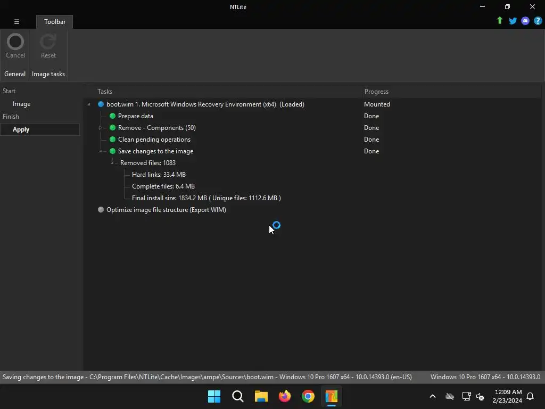The width and height of the screenshot is (545, 409).
Task: Click Done status for Remove - Components
Action: coord(371,128)
